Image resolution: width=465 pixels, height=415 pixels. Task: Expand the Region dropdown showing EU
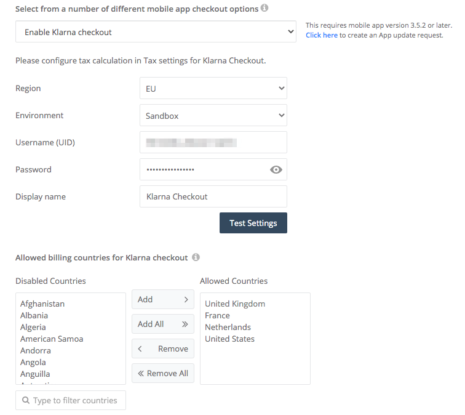click(x=213, y=89)
